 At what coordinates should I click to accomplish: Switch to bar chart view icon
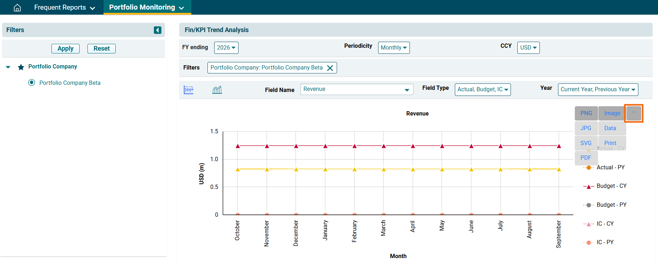(x=217, y=90)
